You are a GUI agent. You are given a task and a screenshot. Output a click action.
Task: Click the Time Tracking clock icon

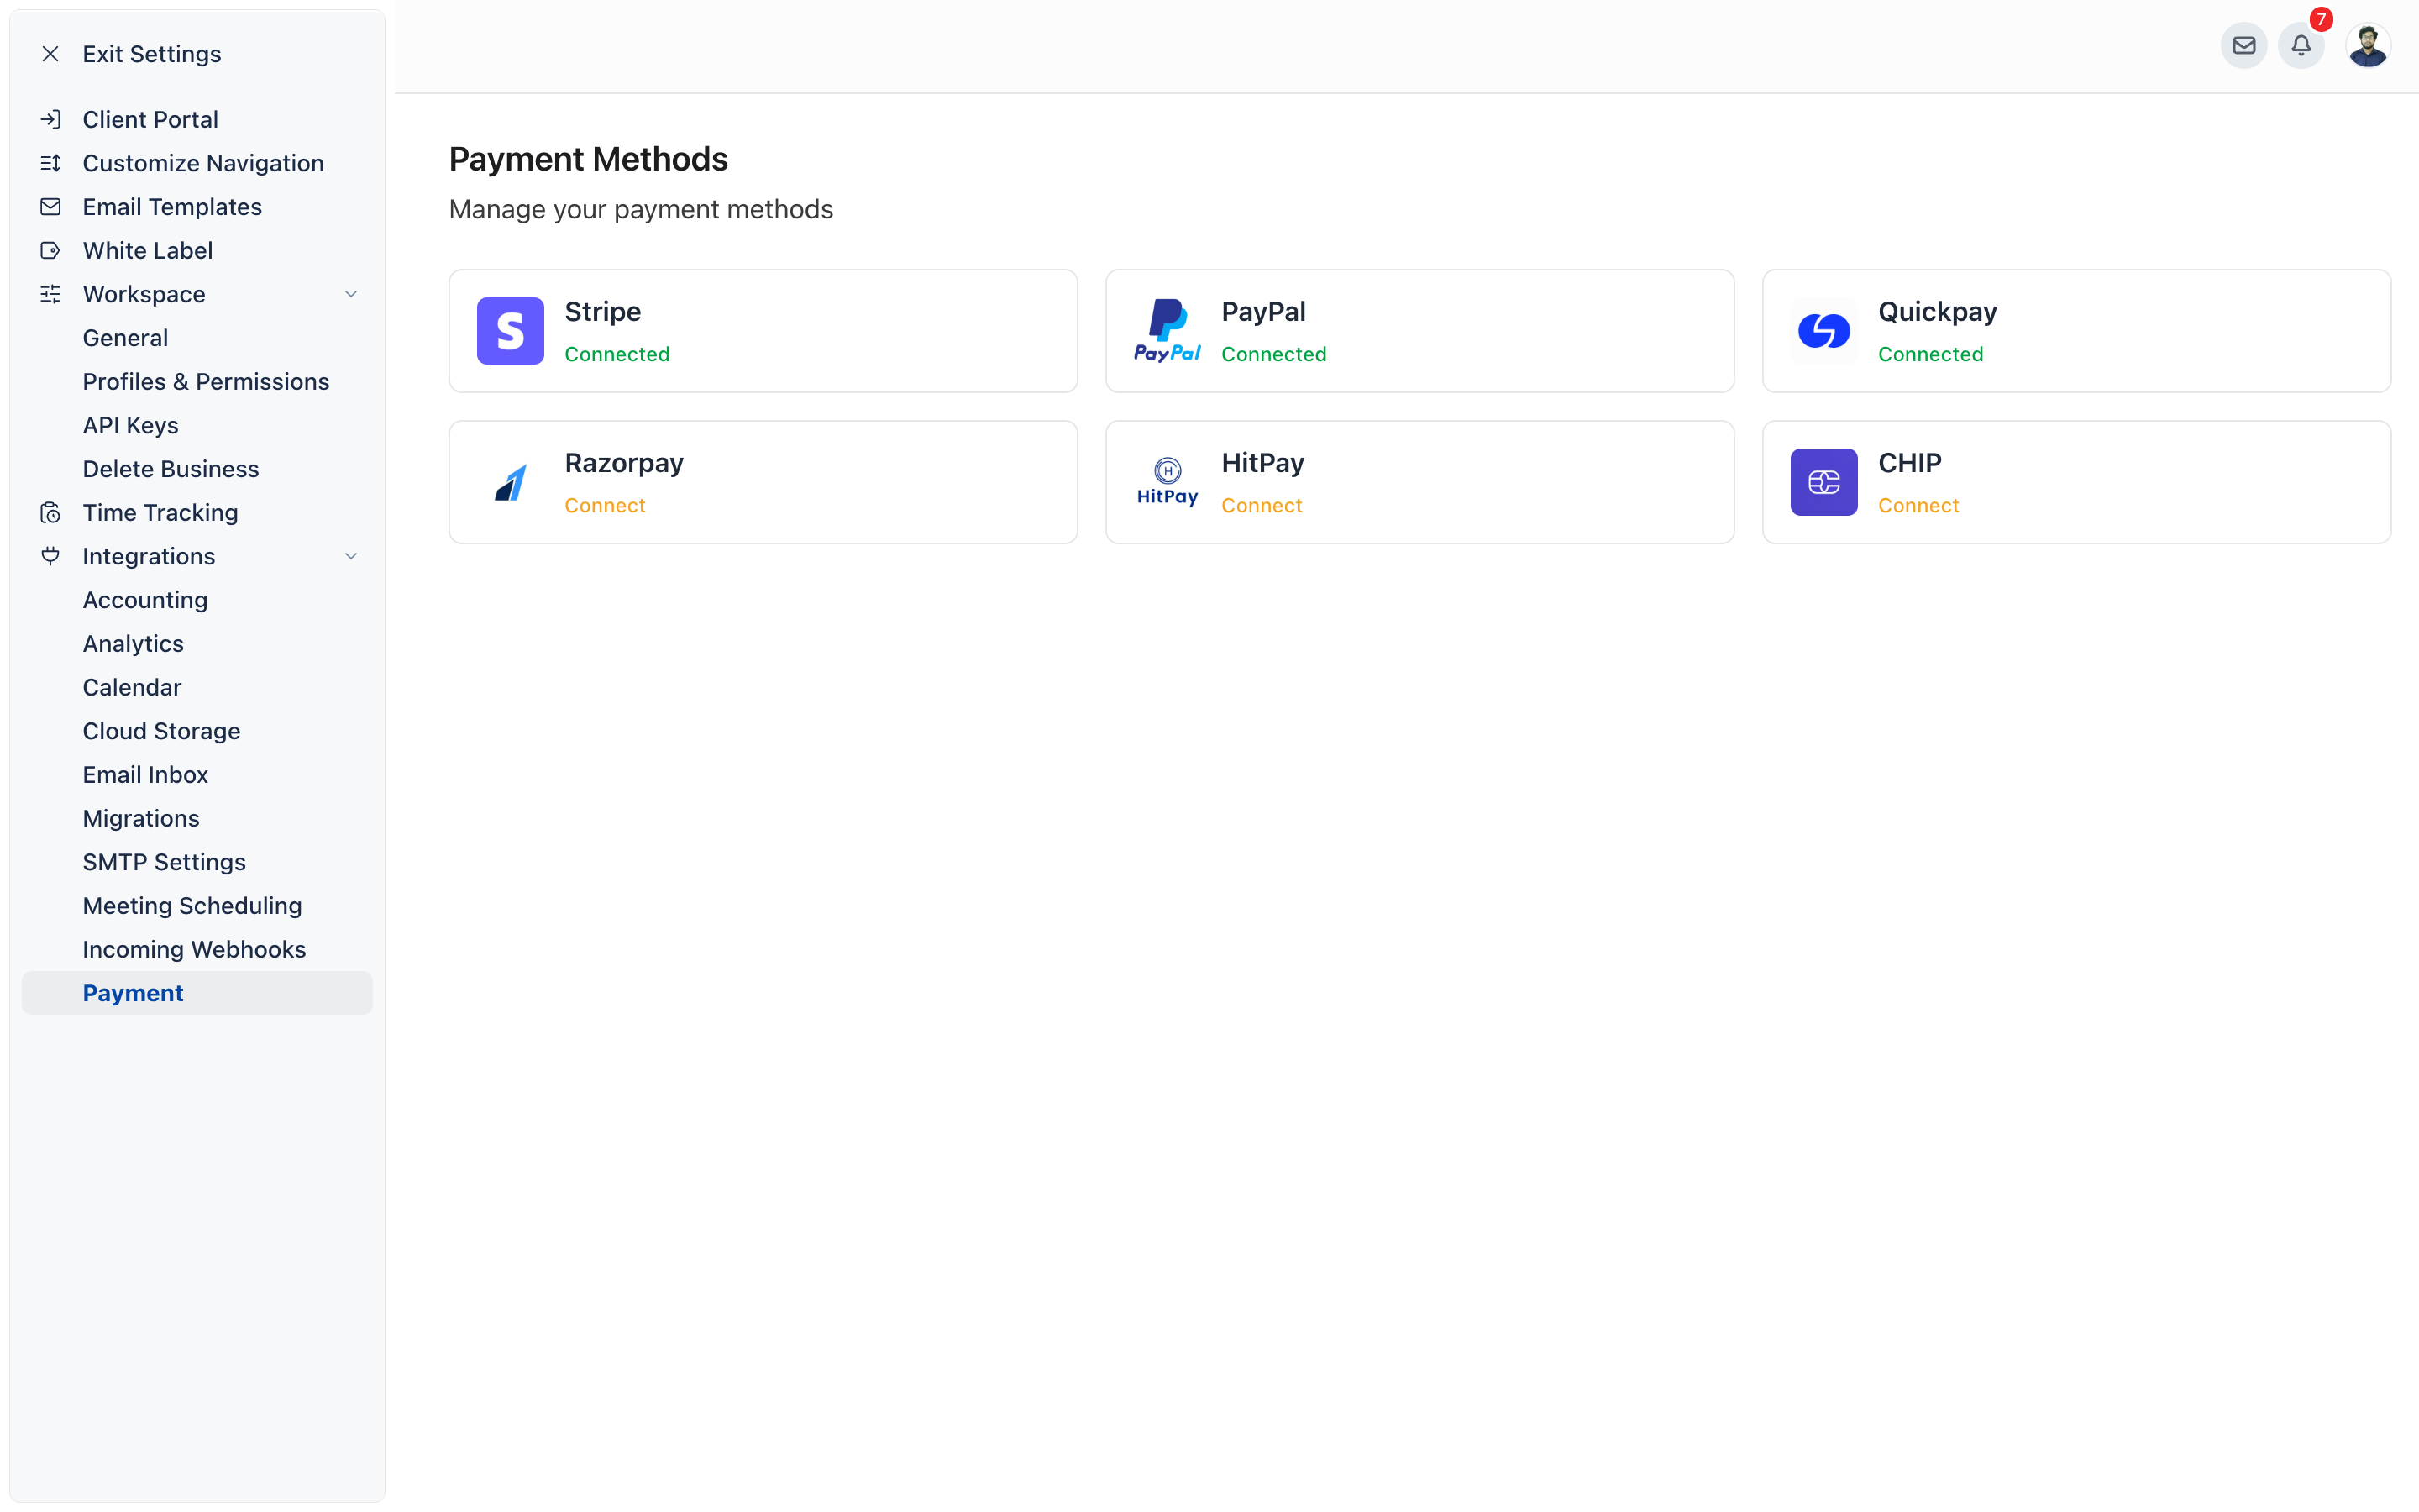point(50,513)
